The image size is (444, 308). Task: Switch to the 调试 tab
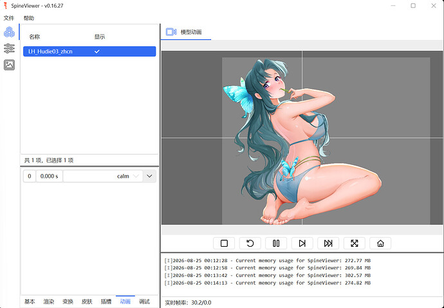(144, 302)
